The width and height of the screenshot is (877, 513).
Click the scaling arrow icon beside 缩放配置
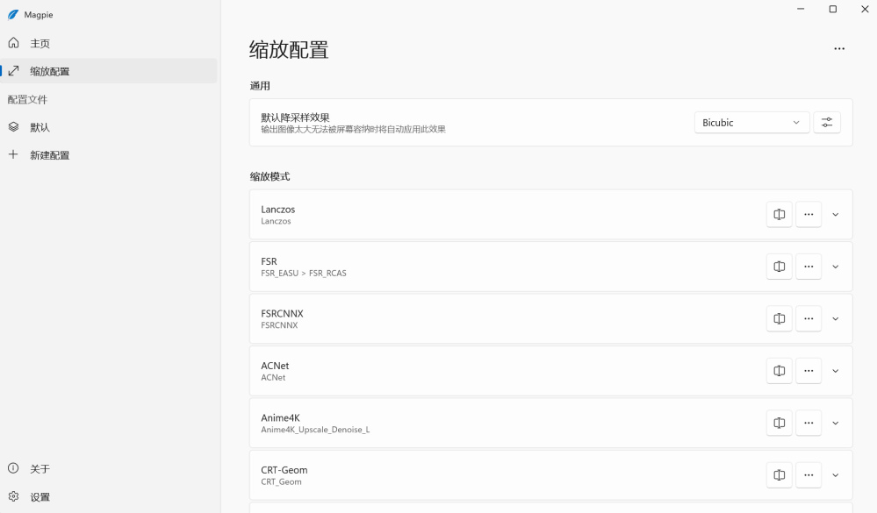pyautogui.click(x=13, y=70)
